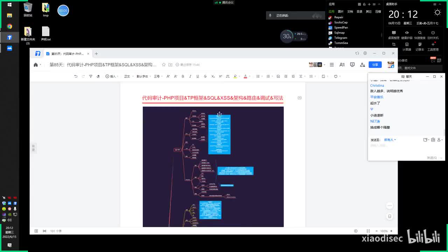Open the 计算器 calculator tool
Viewport: 448px width, 252px height.
407,47
